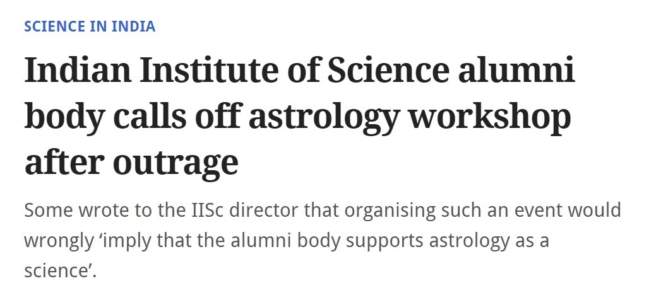Click the word 'workshop' in the headline
656x300 pixels.
click(489, 117)
